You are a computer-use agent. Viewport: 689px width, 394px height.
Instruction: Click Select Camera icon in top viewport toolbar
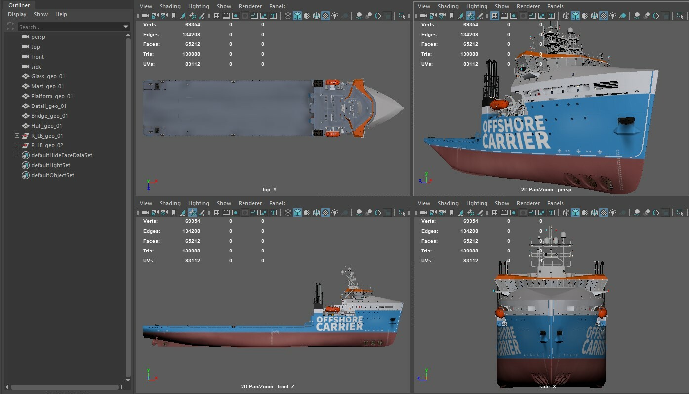tap(146, 16)
